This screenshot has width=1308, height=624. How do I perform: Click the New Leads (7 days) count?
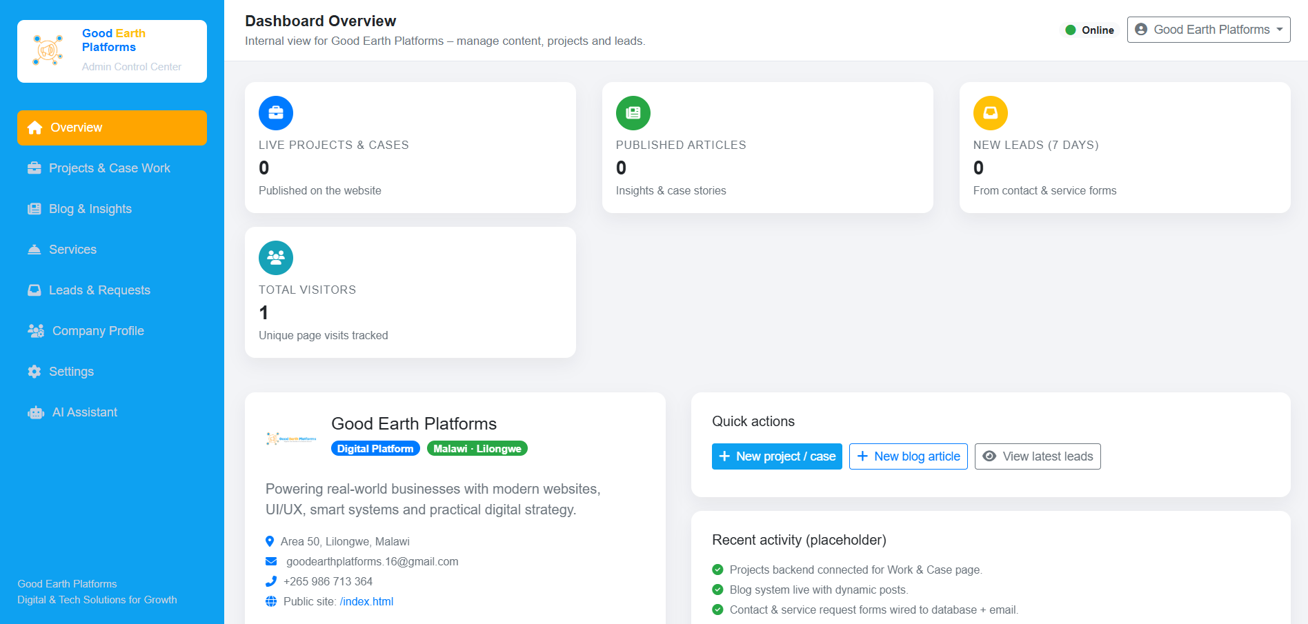[979, 168]
